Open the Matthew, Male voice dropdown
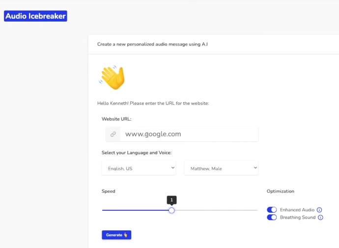 221,168
